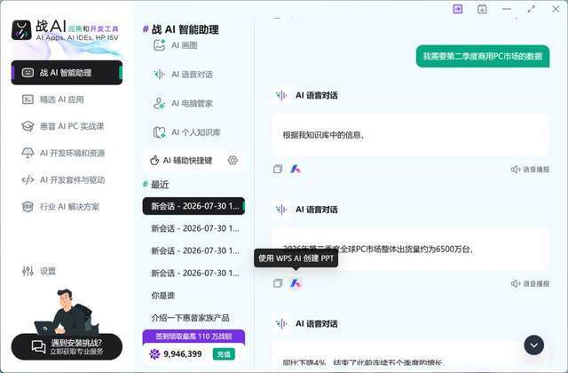The width and height of the screenshot is (568, 373).
Task: Open AI 开发环境和资源 page
Action: [63, 153]
